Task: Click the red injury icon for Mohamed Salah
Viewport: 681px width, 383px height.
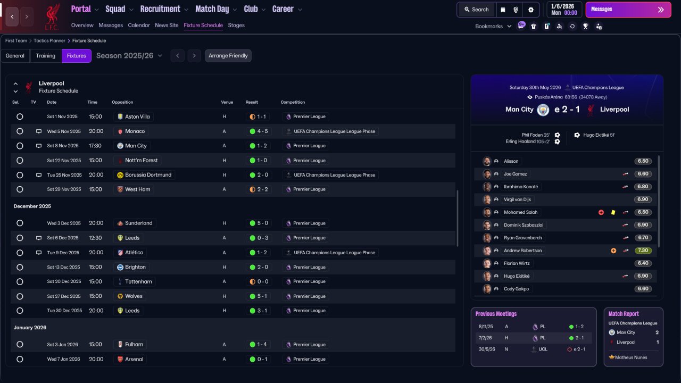Action: pos(601,212)
